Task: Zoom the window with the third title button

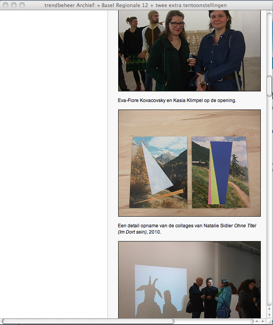Action: 22,5
